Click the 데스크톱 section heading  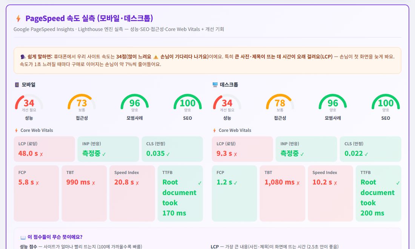229,85
